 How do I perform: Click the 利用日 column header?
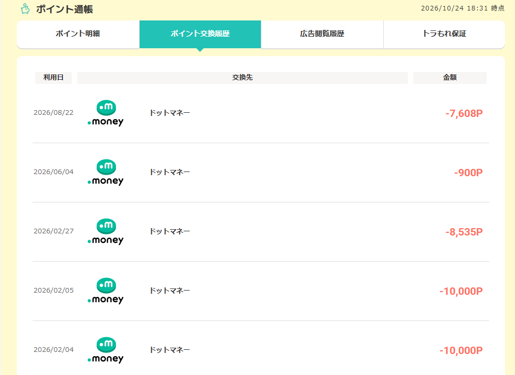point(54,78)
